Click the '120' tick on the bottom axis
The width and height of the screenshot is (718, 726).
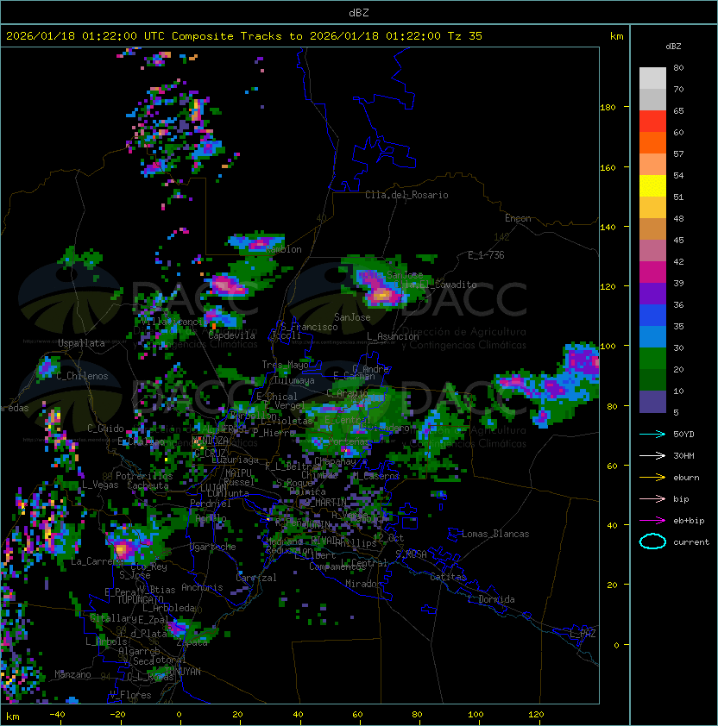[x=536, y=715]
